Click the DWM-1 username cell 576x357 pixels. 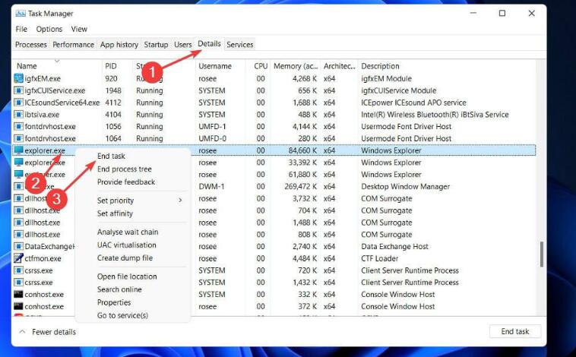(211, 186)
